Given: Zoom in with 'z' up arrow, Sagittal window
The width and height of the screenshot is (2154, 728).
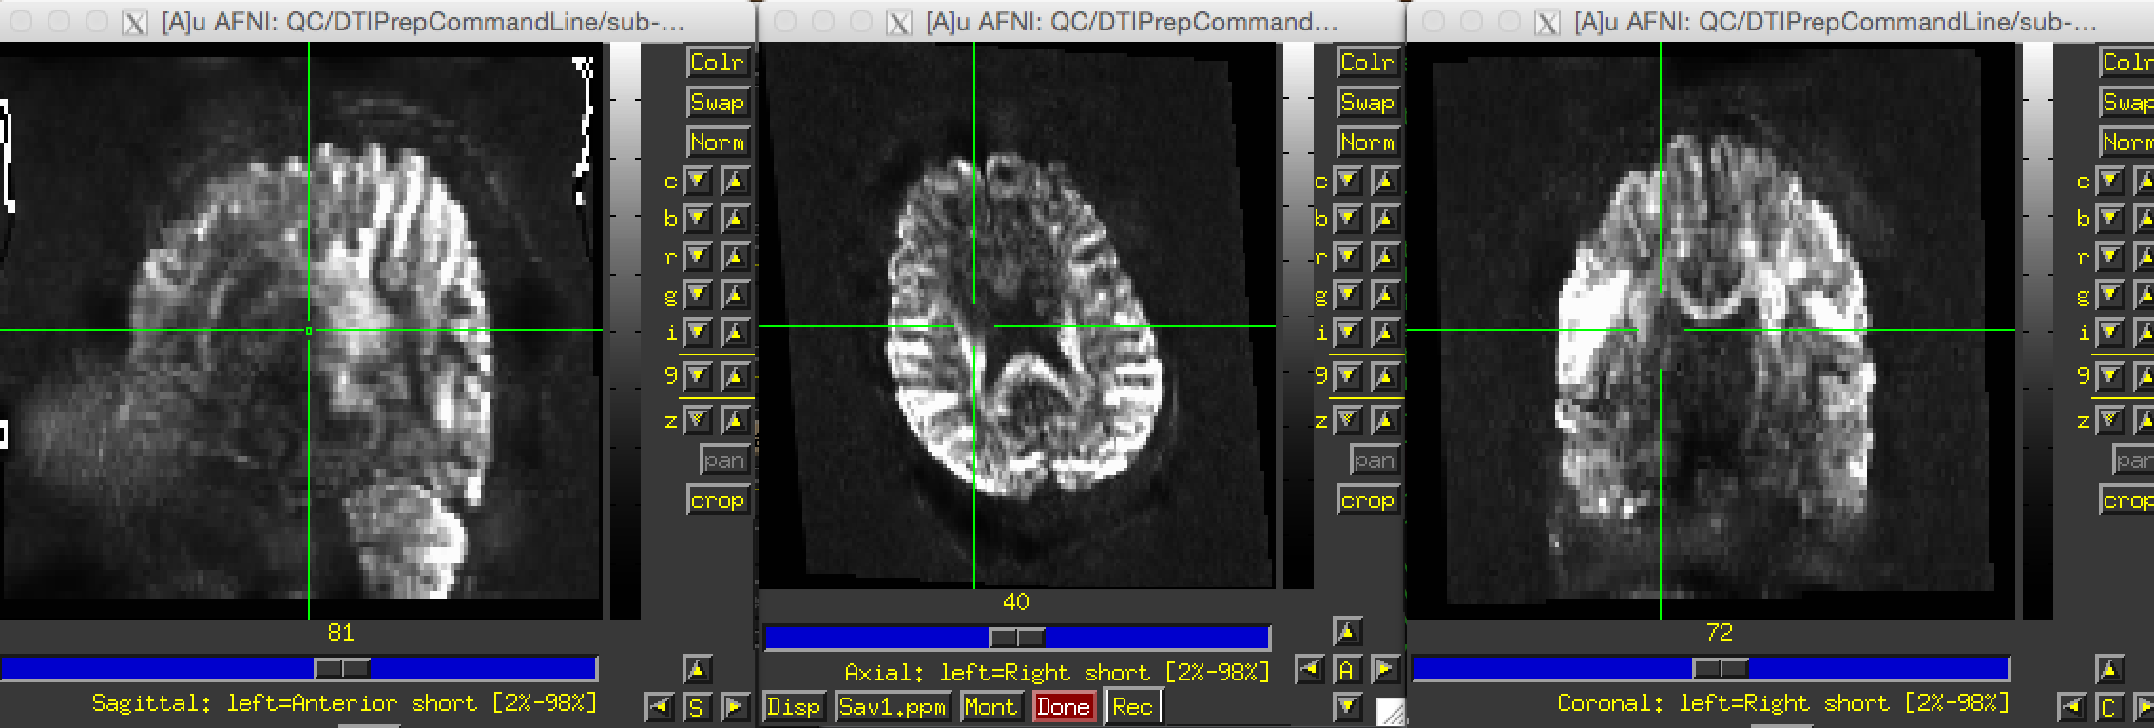Looking at the screenshot, I should [x=735, y=419].
